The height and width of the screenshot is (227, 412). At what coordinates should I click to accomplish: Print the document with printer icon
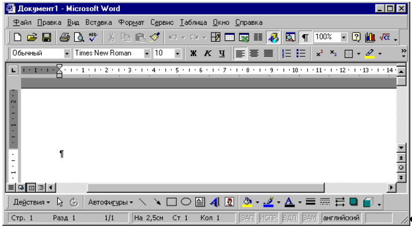pyautogui.click(x=64, y=37)
